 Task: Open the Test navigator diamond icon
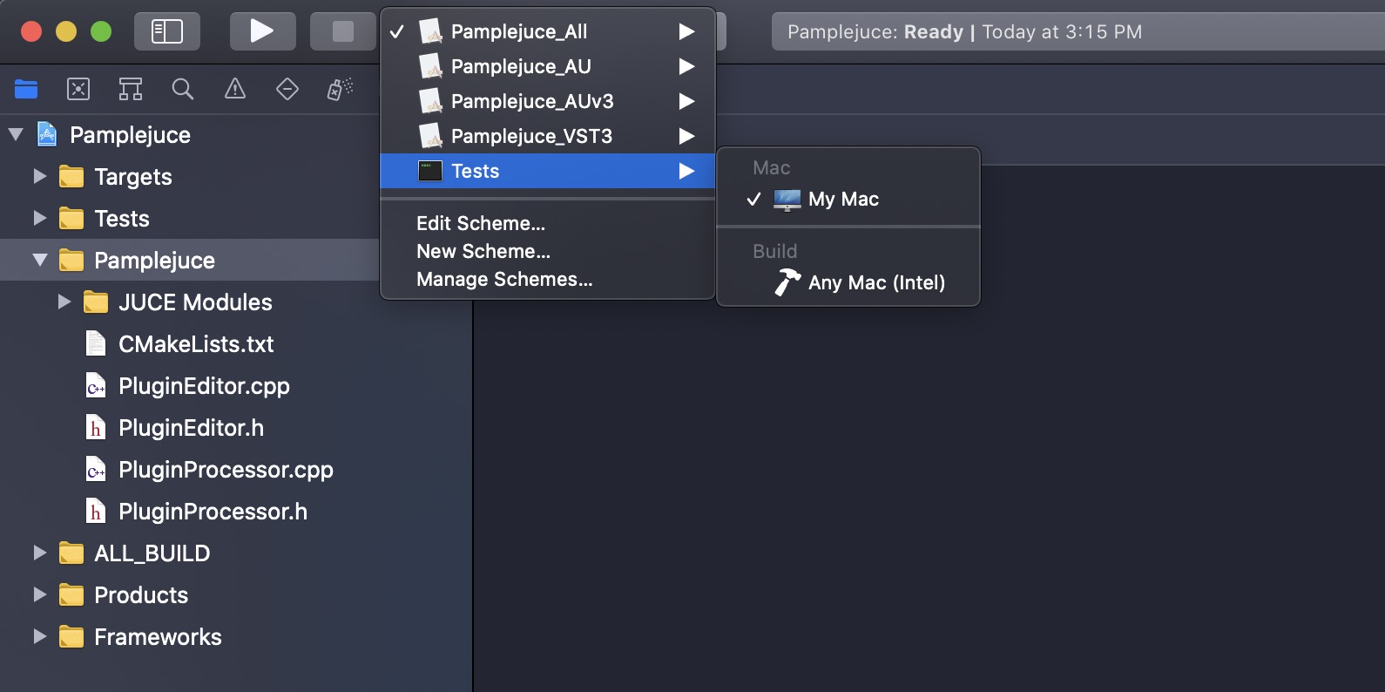[287, 89]
